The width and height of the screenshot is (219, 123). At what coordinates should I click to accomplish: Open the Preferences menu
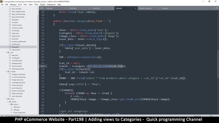pos(51,4)
